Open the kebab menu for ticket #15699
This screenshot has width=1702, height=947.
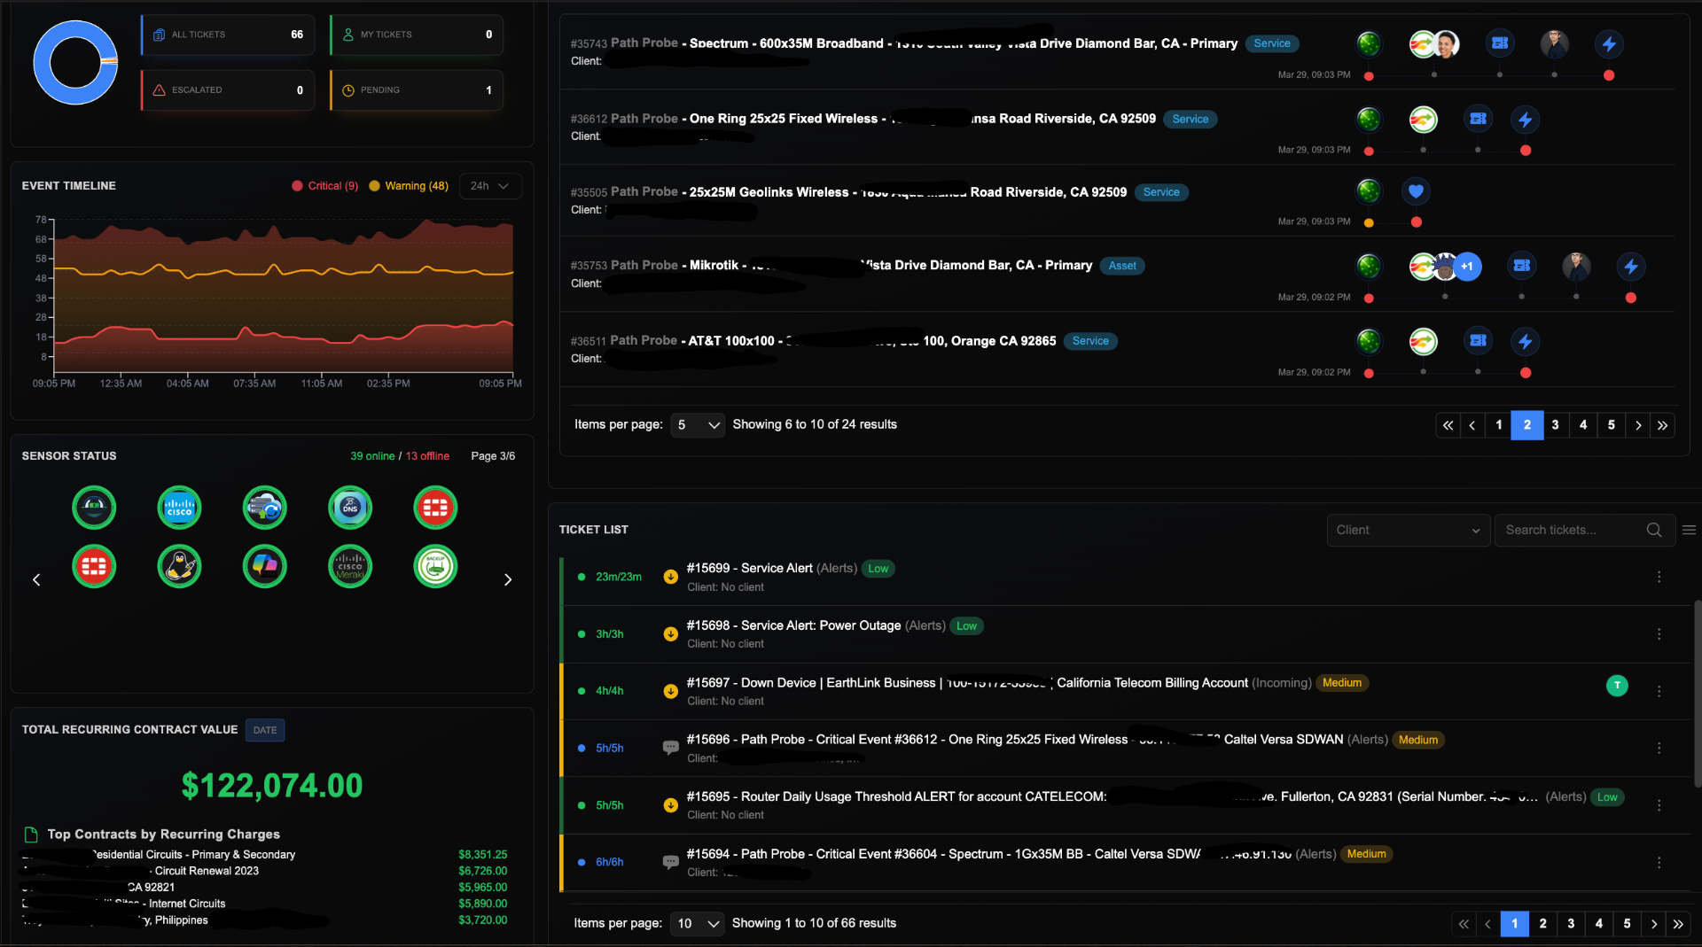pos(1659,577)
